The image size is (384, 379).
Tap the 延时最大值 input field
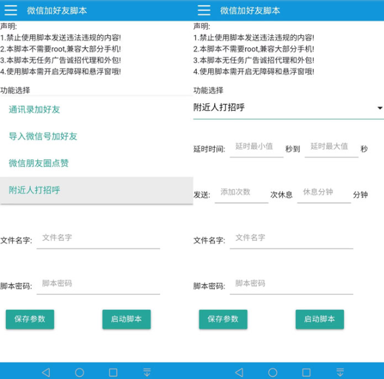[x=331, y=147]
